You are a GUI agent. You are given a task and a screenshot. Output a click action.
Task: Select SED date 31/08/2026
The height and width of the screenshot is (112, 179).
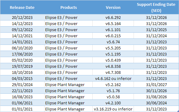point(156,97)
